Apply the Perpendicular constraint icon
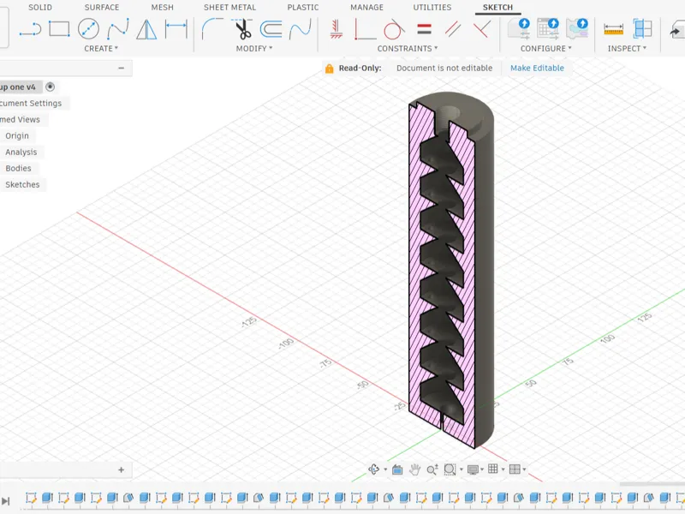Image resolution: width=685 pixels, height=514 pixels. (x=482, y=29)
